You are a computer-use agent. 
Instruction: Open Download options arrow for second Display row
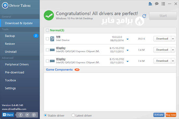(173, 61)
